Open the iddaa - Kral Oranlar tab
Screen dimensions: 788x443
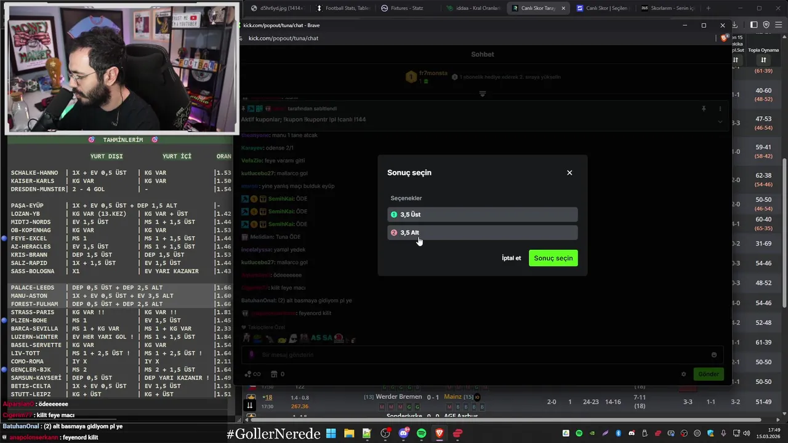pos(473,8)
